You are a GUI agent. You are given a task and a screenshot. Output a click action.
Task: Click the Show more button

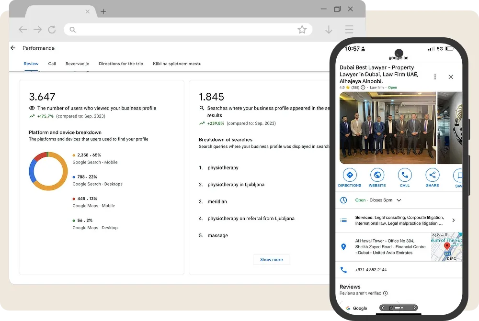click(271, 260)
